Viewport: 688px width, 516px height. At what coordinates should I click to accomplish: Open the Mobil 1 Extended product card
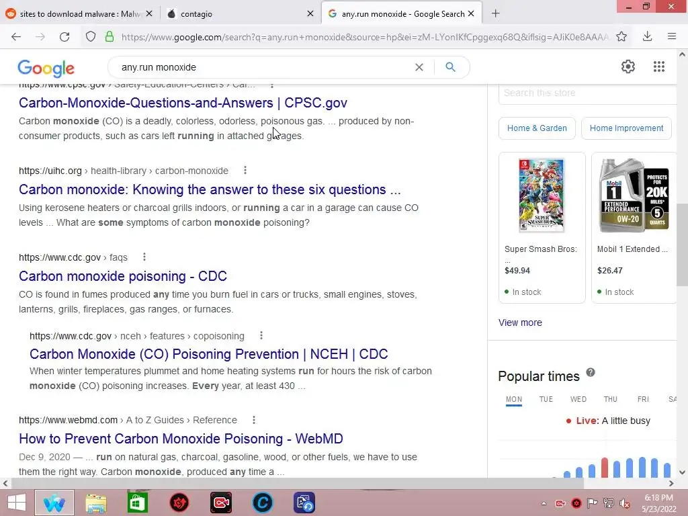pos(634,228)
